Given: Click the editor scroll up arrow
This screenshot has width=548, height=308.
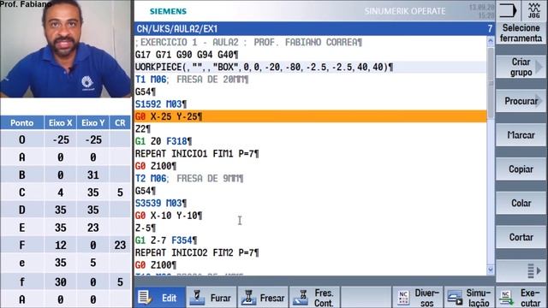Looking at the screenshot, I should click(491, 41).
